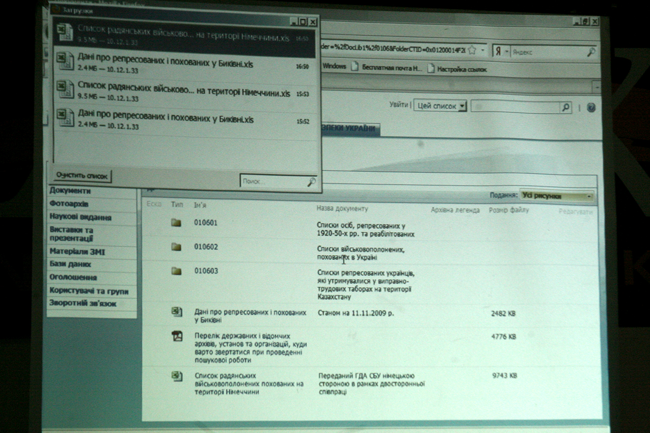This screenshot has width=650, height=433.
Task: Open the Документи navigation item
Action: coord(70,191)
